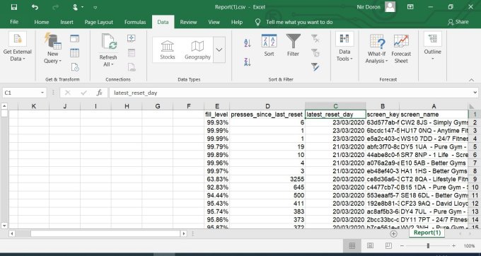Switch to the Insert tab

pyautogui.click(x=66, y=22)
